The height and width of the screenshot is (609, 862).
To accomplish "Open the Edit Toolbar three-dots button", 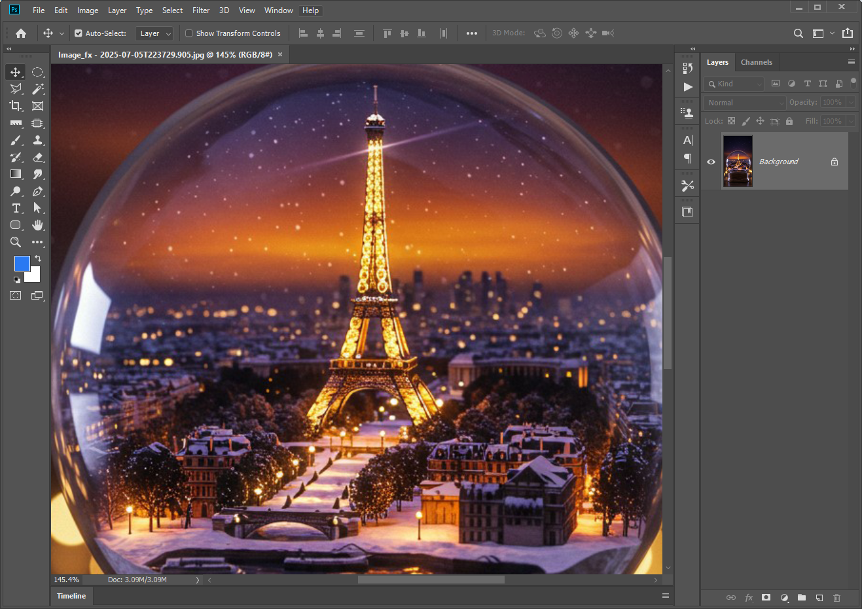I will point(38,242).
